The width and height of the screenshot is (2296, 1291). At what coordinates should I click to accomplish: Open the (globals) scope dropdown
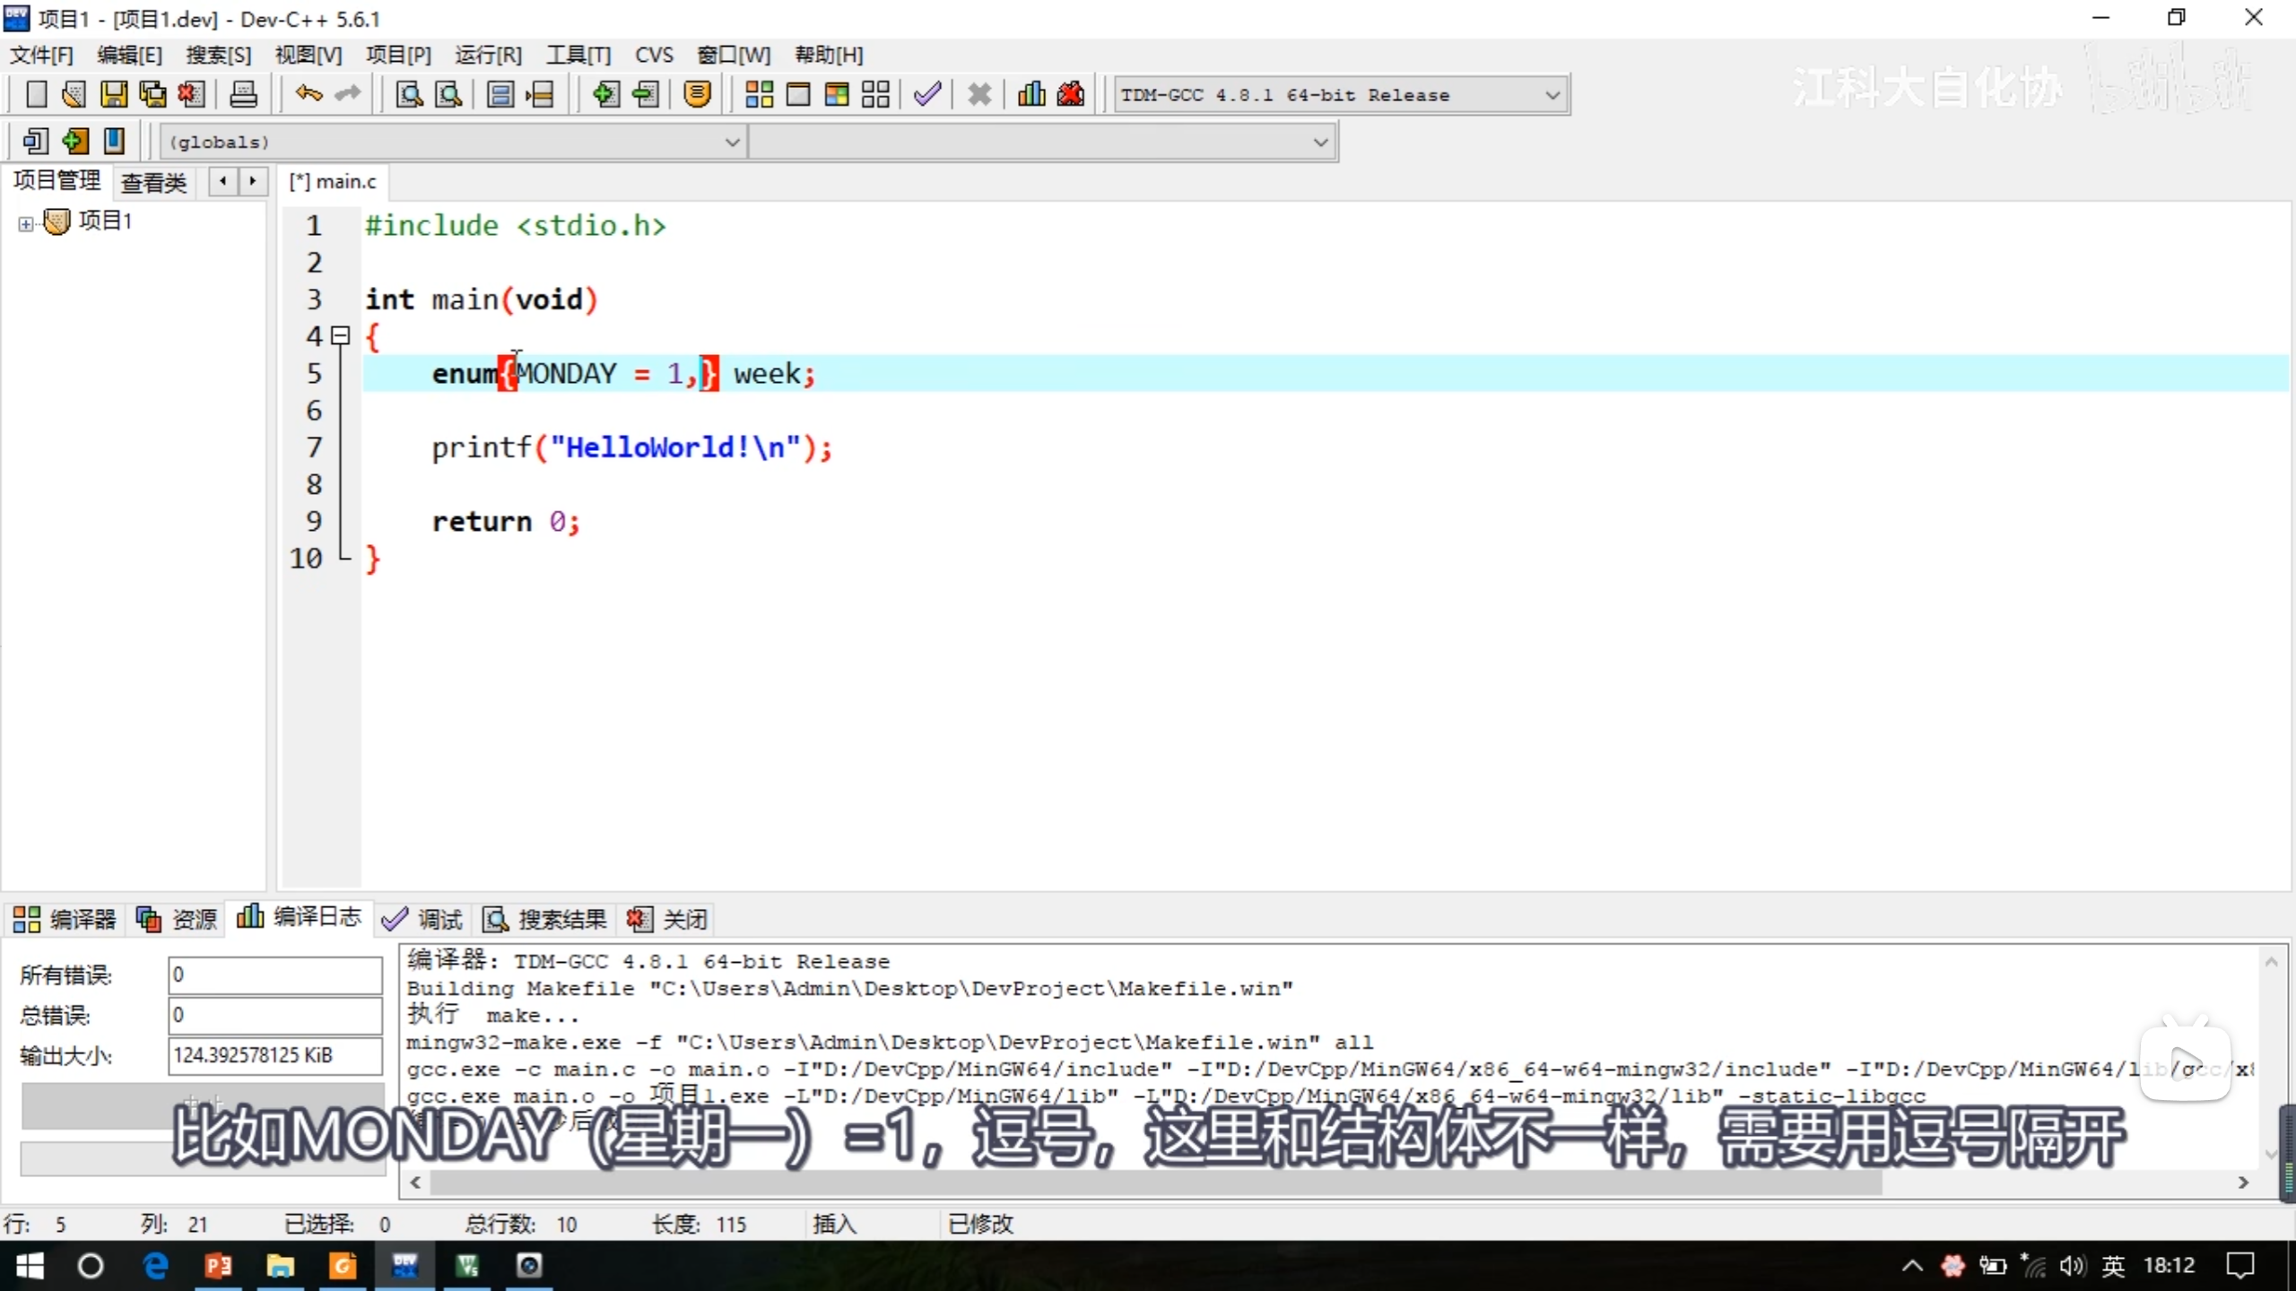pos(732,142)
